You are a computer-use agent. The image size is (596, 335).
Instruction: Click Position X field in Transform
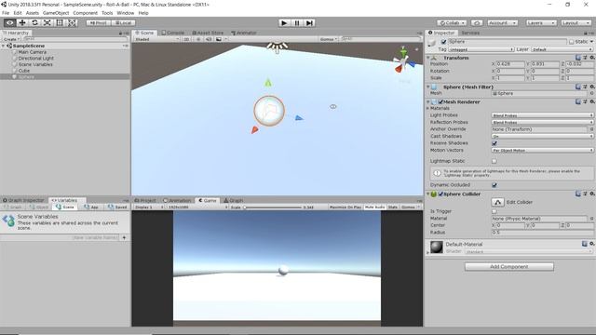[x=510, y=64]
